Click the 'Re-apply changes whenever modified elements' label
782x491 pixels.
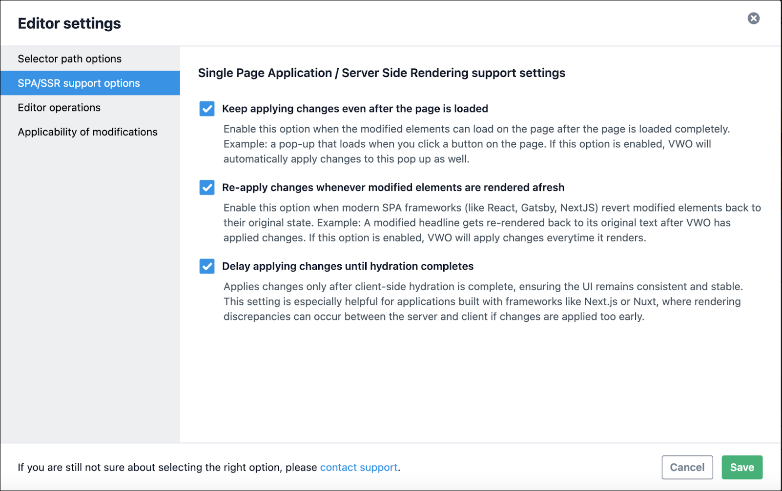pos(393,188)
